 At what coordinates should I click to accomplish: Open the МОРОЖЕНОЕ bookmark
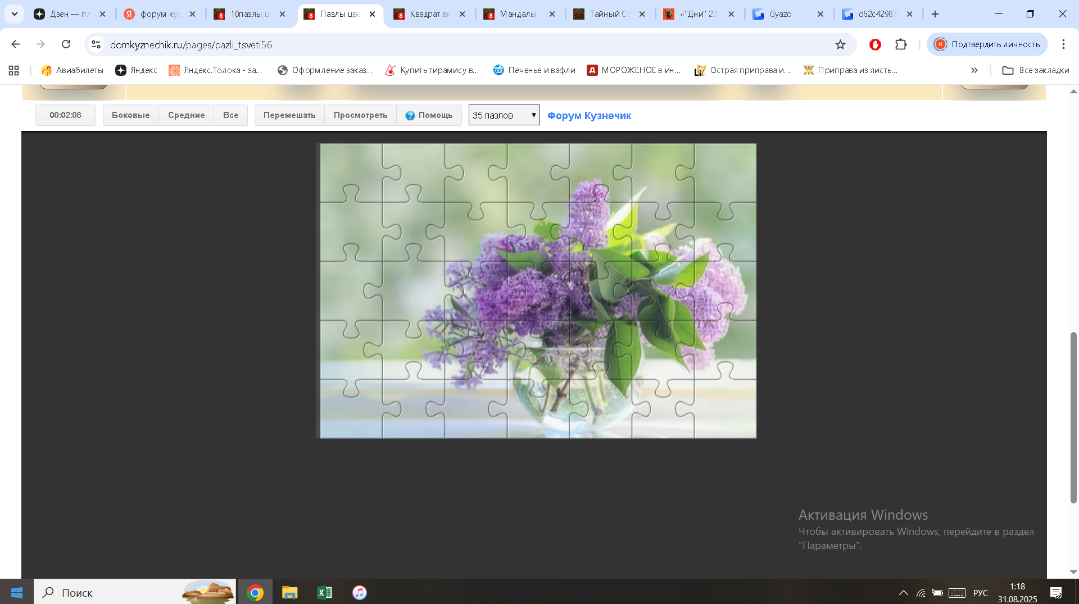[634, 70]
